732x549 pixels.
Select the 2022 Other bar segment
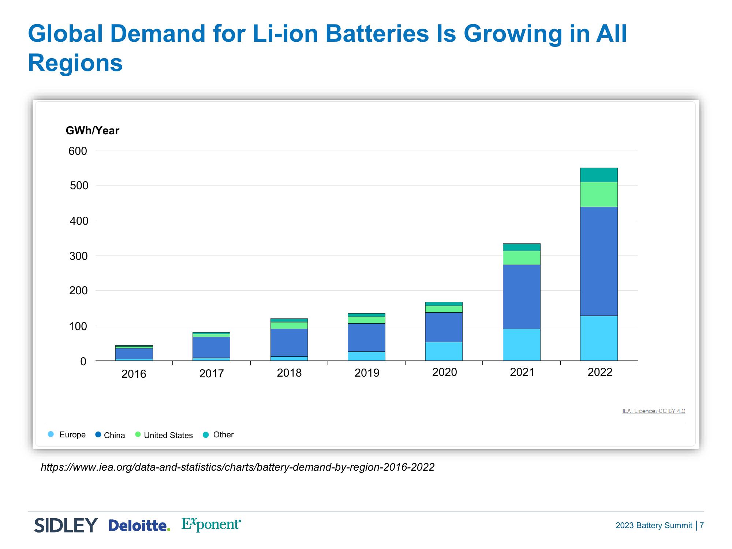(x=599, y=175)
